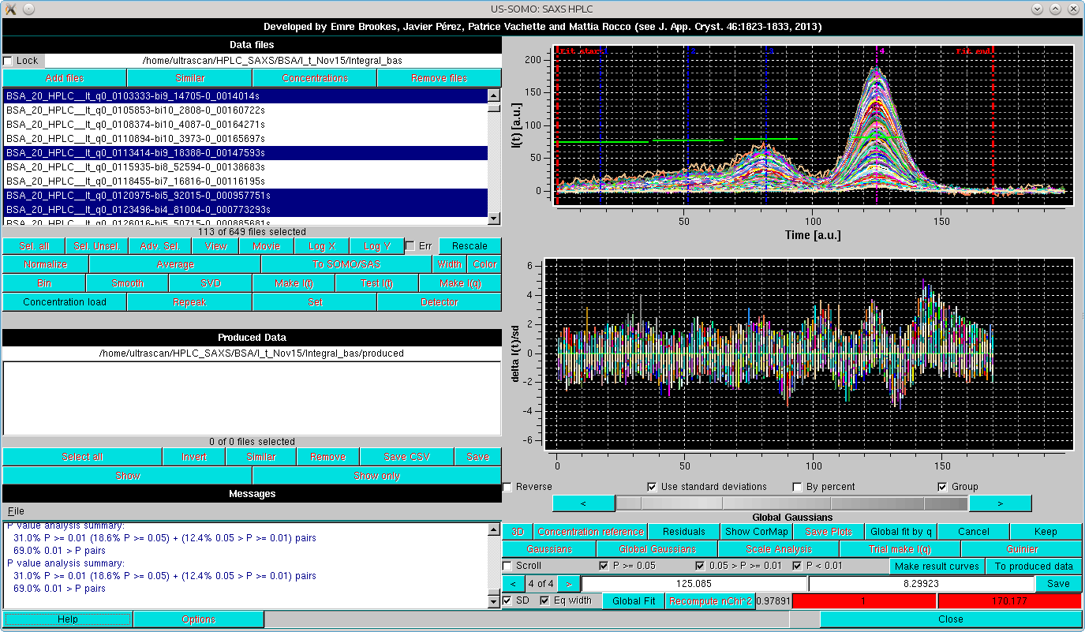
Task: Click Gaussian center field 125.085
Action: pos(694,584)
